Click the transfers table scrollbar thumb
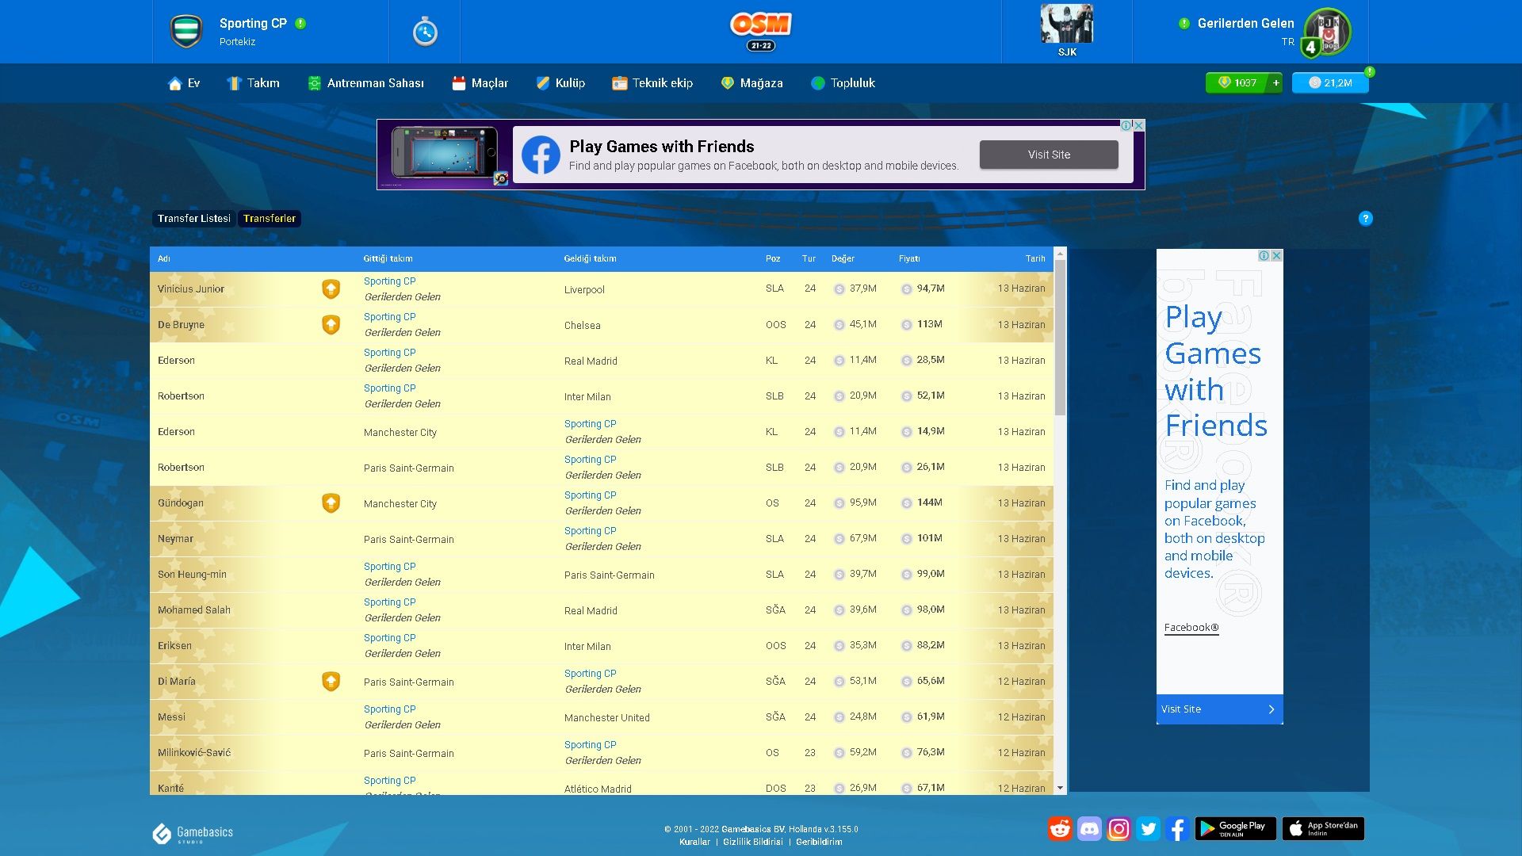Image resolution: width=1522 pixels, height=856 pixels. click(x=1060, y=338)
